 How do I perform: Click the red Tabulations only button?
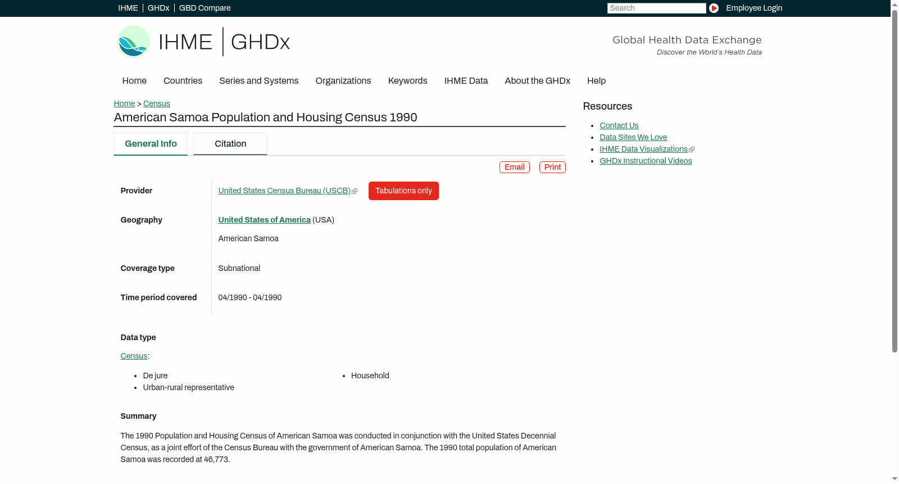[403, 191]
